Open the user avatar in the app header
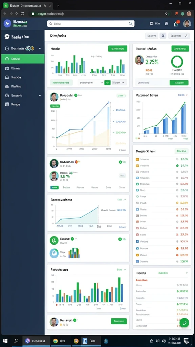Viewport: 195px width, 347px height. (x=187, y=23)
